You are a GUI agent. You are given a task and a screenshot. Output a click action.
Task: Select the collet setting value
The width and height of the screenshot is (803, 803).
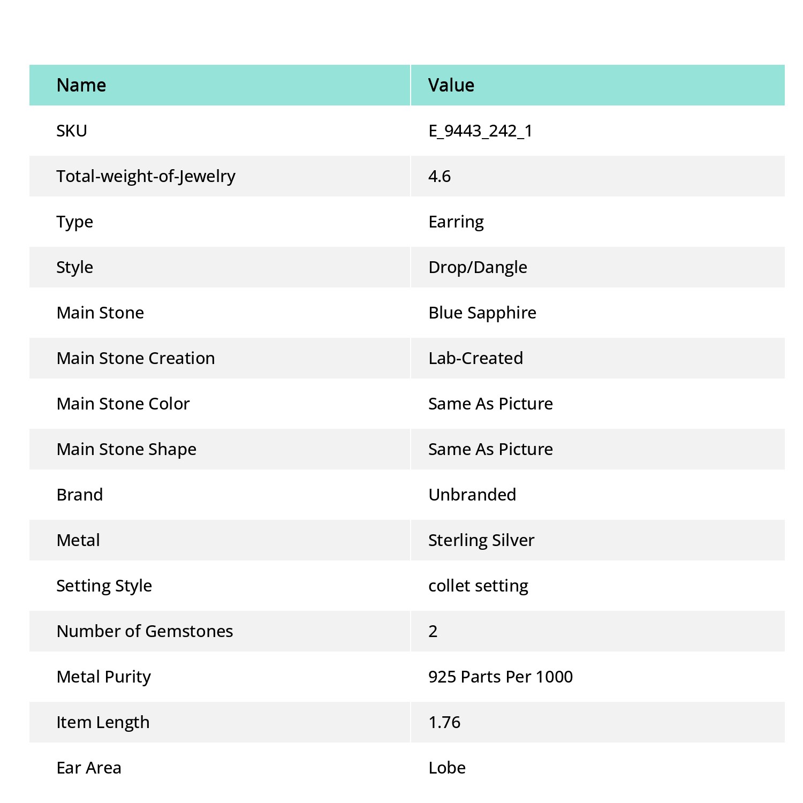[478, 586]
